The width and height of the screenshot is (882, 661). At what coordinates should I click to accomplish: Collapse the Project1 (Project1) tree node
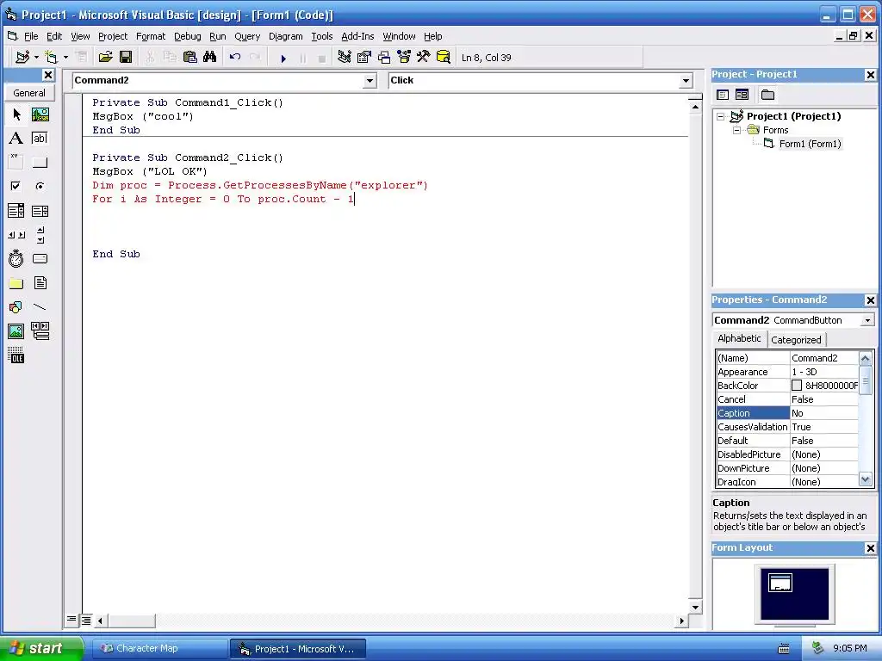tap(721, 116)
